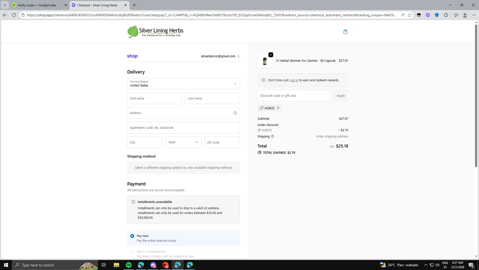Image resolution: width=479 pixels, height=270 pixels.
Task: Click the Windows taskbar search box
Action: [55, 265]
